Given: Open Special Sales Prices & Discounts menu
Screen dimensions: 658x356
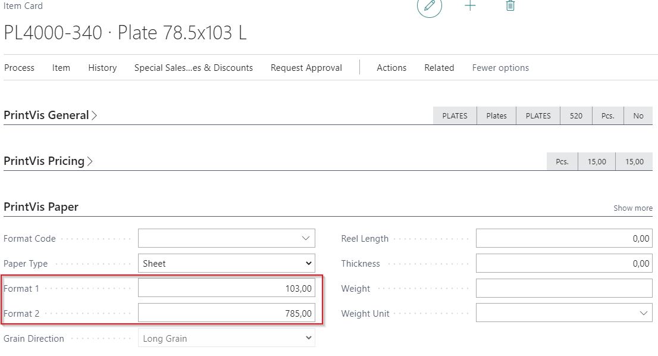Looking at the screenshot, I should click(193, 68).
